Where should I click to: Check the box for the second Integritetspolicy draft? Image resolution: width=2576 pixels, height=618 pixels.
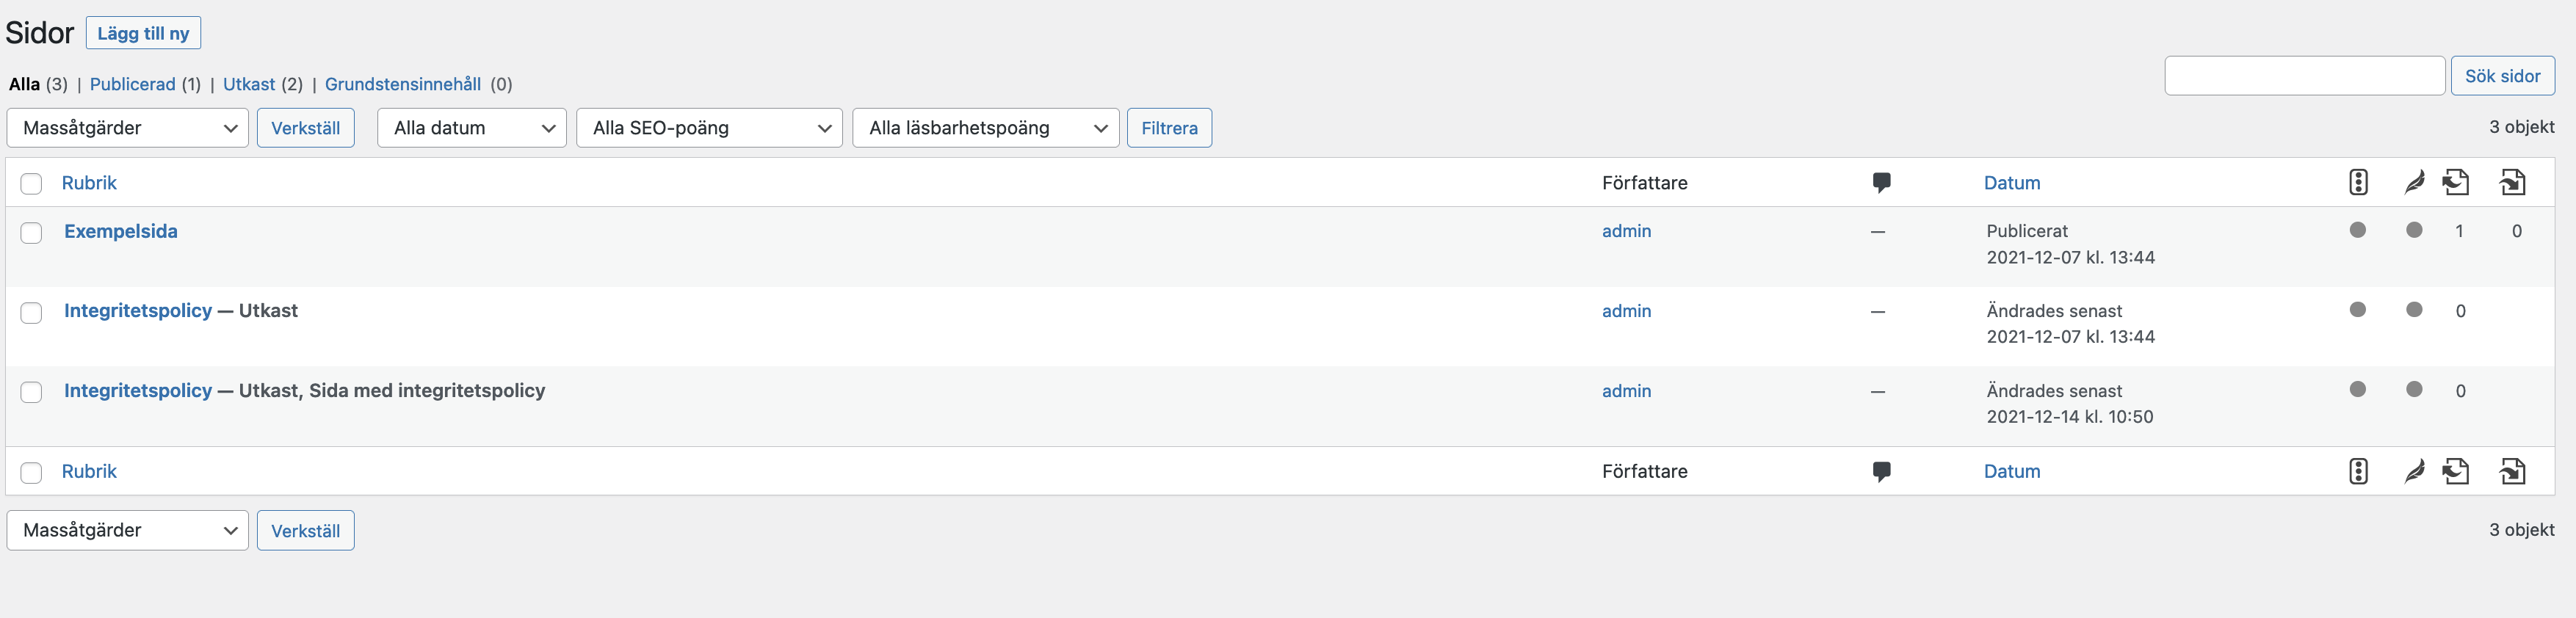(x=31, y=392)
